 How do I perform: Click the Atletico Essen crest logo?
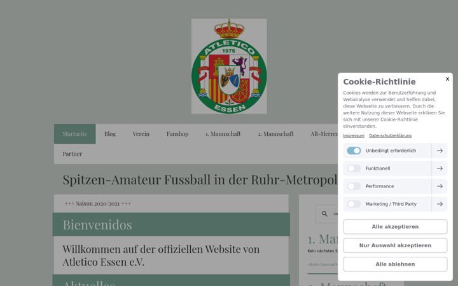229,66
